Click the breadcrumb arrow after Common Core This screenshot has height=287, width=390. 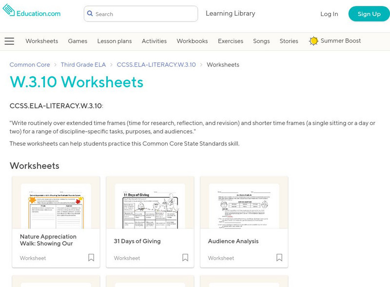(x=55, y=64)
